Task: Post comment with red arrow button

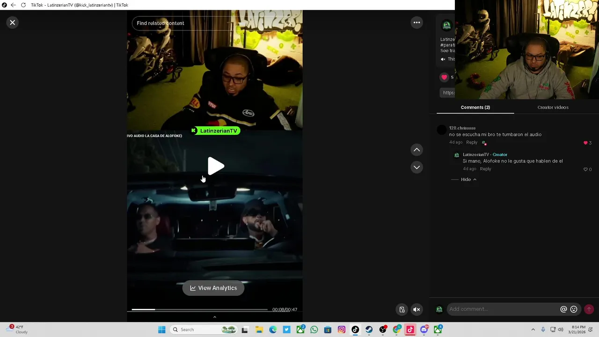Action: [x=589, y=309]
